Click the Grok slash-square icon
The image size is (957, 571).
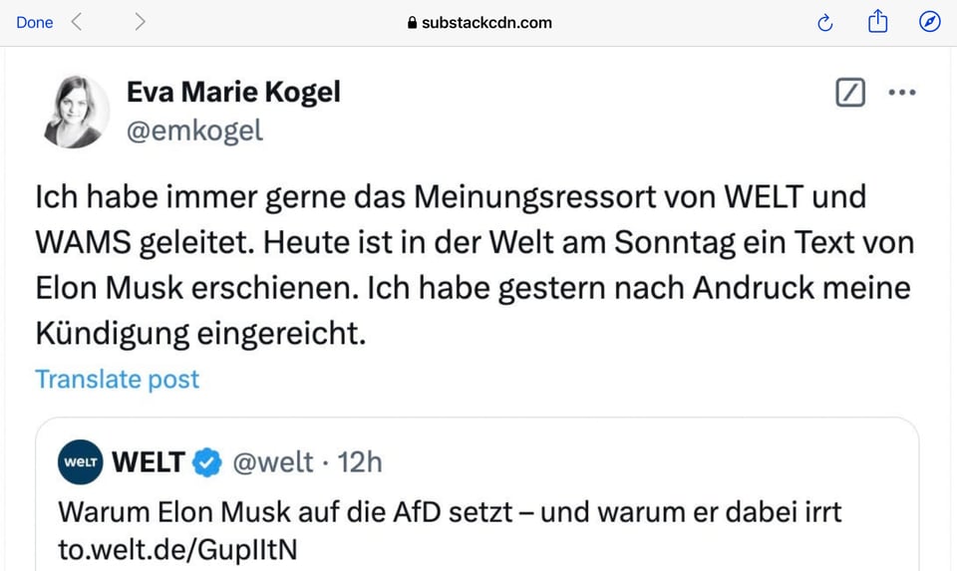[x=849, y=94]
